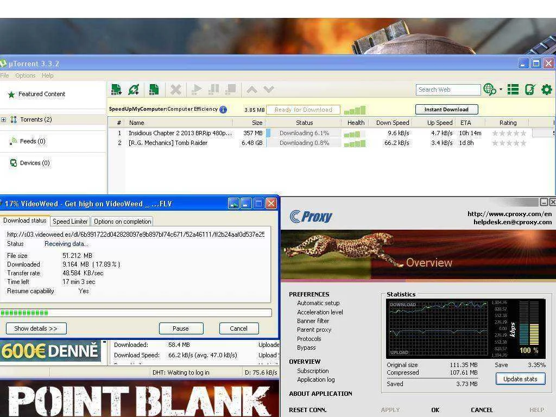Image resolution: width=556 pixels, height=417 pixels.
Task: Click the Add Torrent toolbar icon
Action: pos(116,90)
